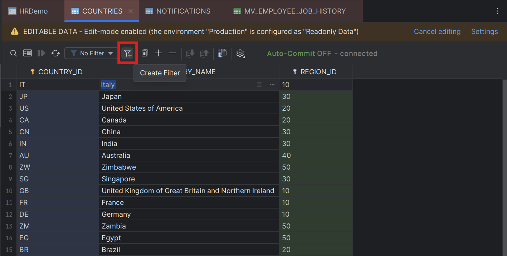Click region ID 40 in Australia row
This screenshot has width=507, height=256.
[316, 155]
